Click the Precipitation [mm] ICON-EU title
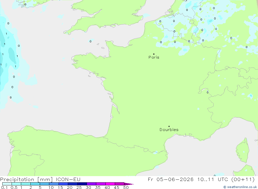 pos(40,179)
